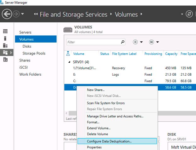
Task: Click File and Storage Services breadcrumb
Action: click(x=73, y=14)
